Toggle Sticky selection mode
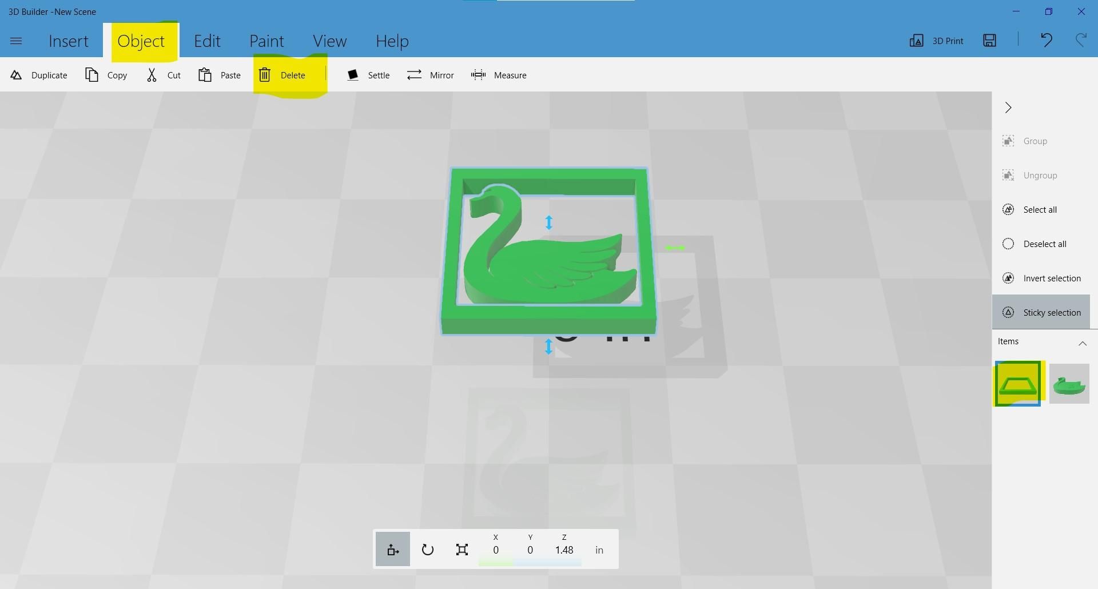Screen dimensions: 1098x589 point(1041,312)
